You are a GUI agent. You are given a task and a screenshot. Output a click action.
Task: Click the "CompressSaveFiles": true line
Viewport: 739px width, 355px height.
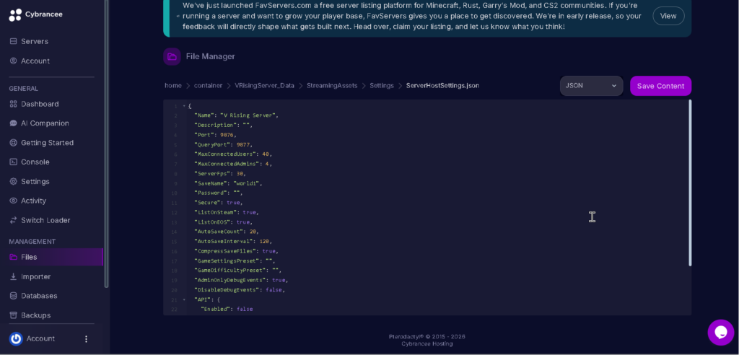[236, 251]
